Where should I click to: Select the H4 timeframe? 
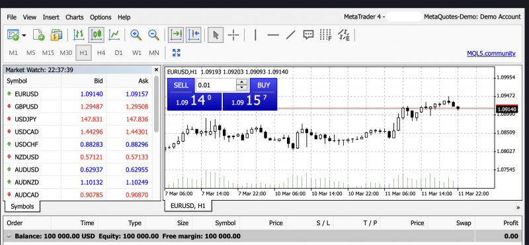[x=101, y=53]
